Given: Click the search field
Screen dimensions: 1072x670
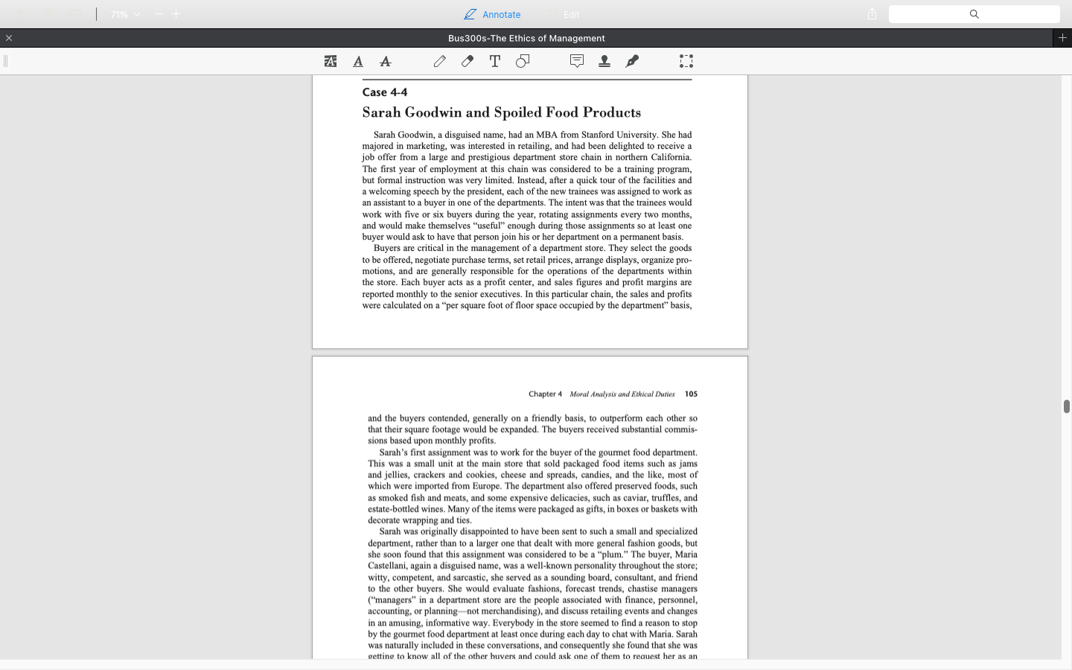Looking at the screenshot, I should tap(974, 14).
